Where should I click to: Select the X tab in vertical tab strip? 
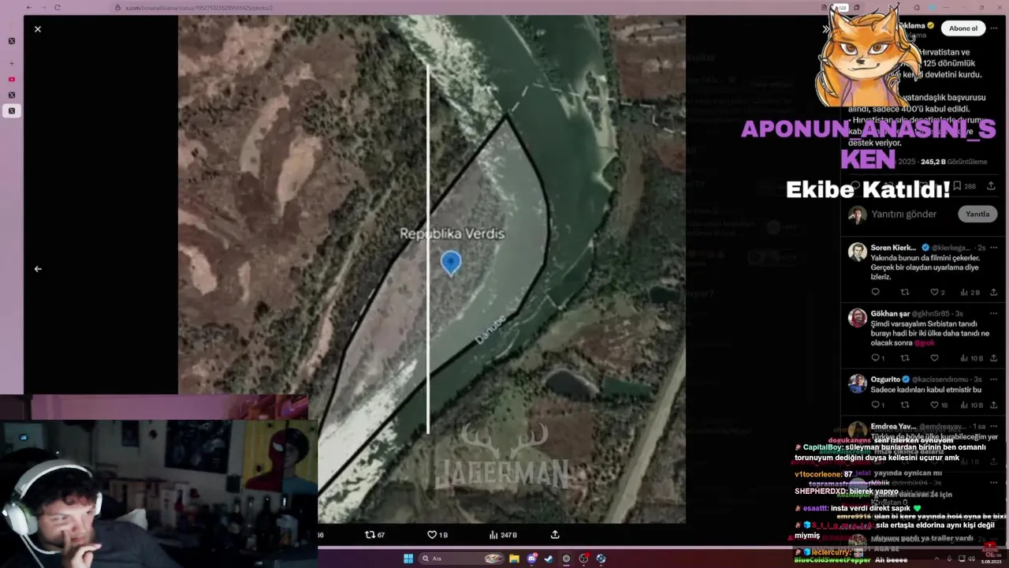click(11, 41)
